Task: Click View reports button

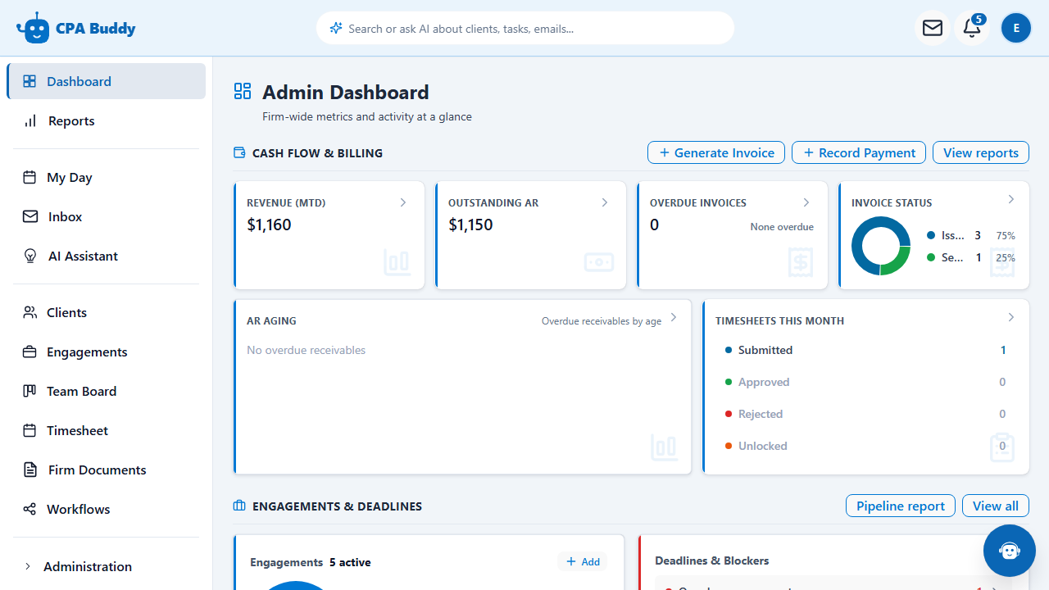Action: point(981,152)
